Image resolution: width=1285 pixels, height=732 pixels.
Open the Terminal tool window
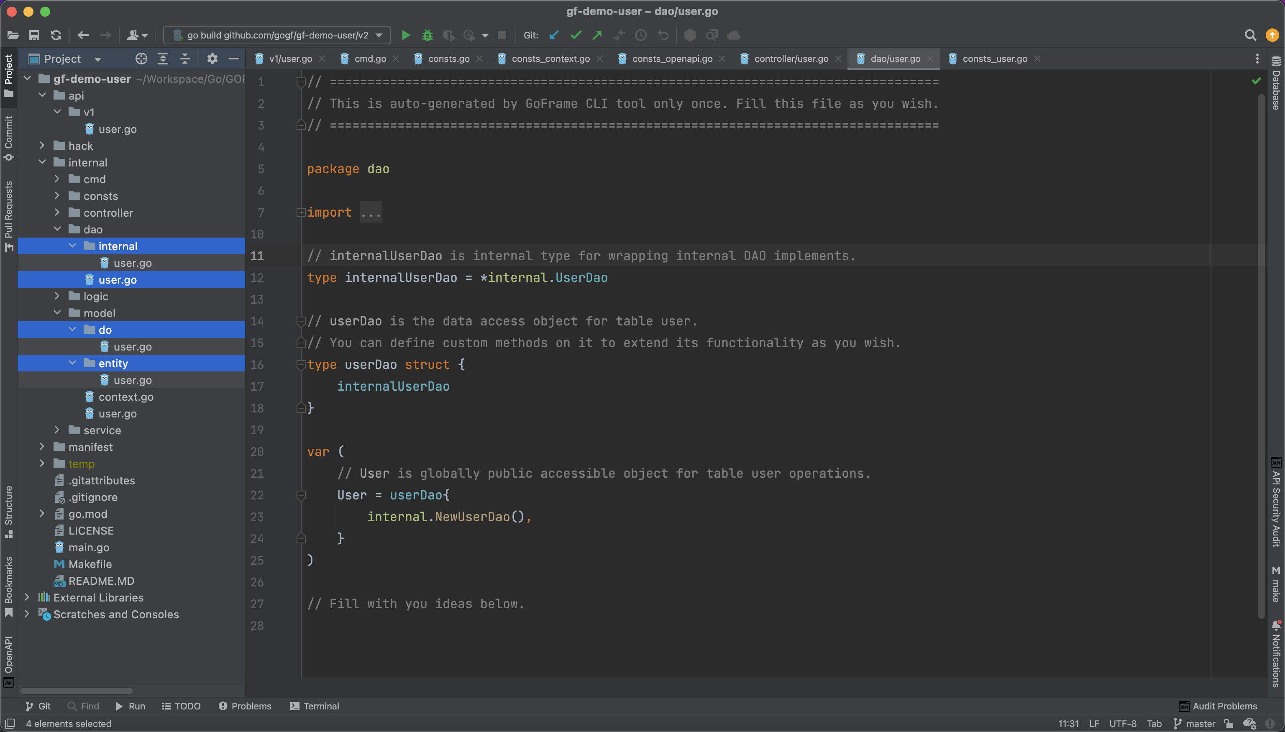click(315, 706)
